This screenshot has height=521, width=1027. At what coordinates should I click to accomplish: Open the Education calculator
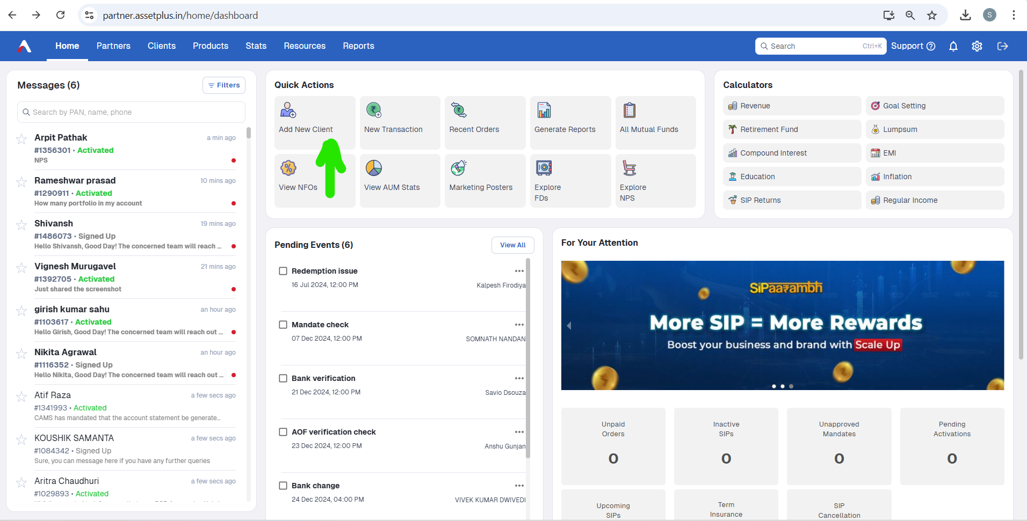(x=792, y=177)
